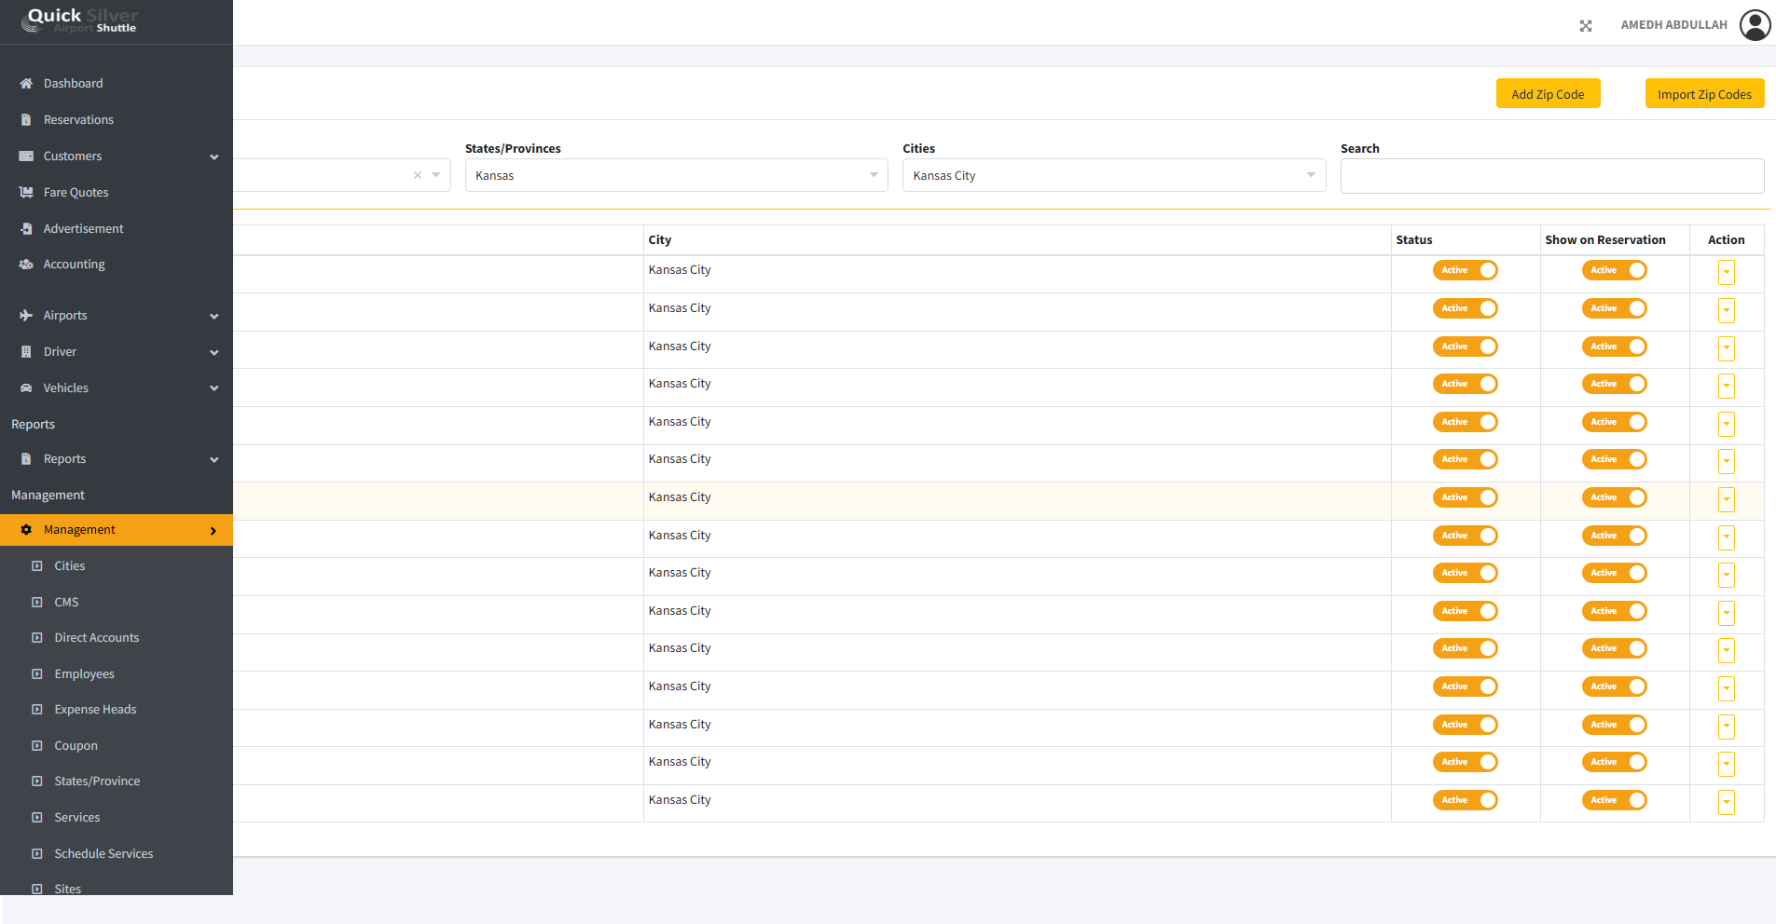Open the user profile avatar icon
This screenshot has height=924, width=1776.
(1755, 25)
